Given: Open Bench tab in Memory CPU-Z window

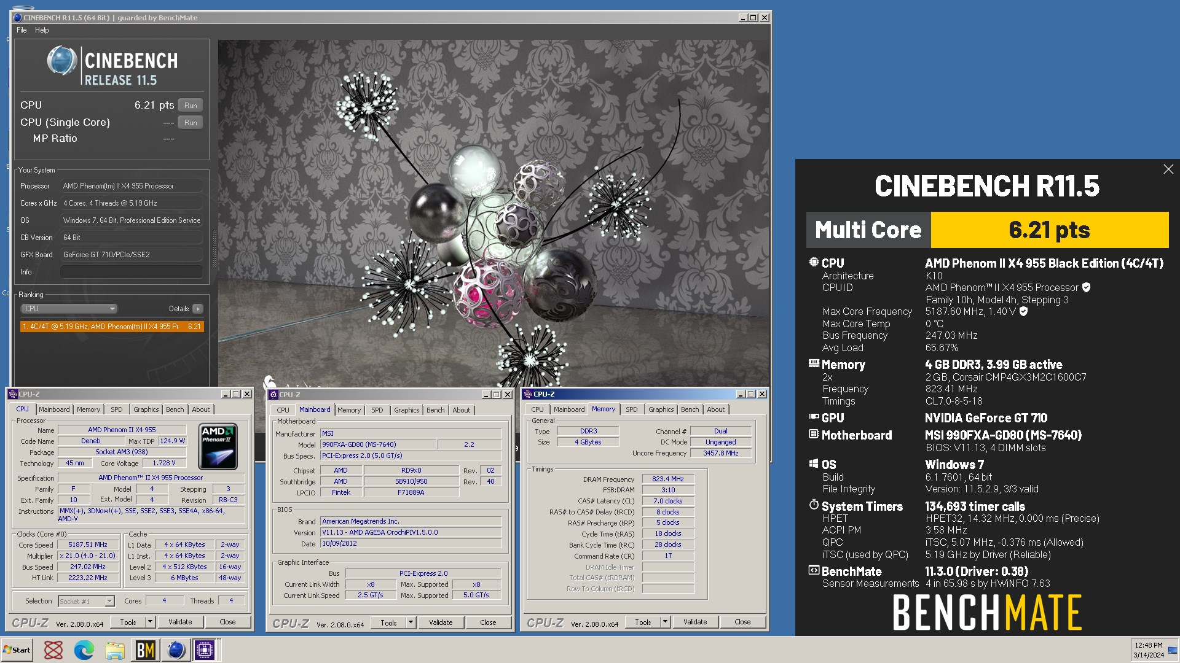Looking at the screenshot, I should click(x=690, y=409).
